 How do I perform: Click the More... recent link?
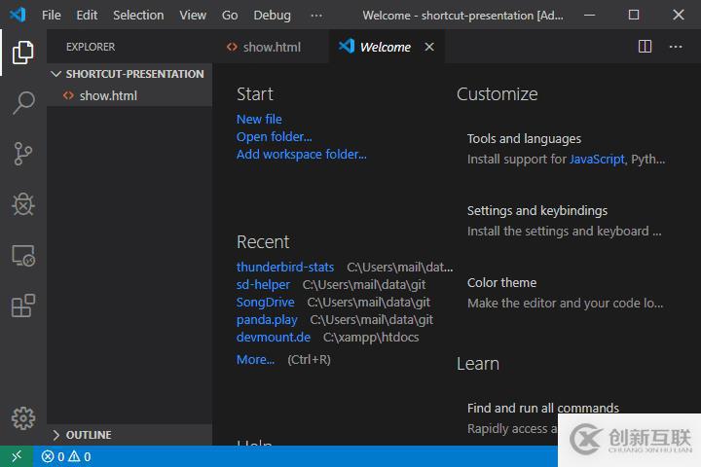[x=255, y=359]
